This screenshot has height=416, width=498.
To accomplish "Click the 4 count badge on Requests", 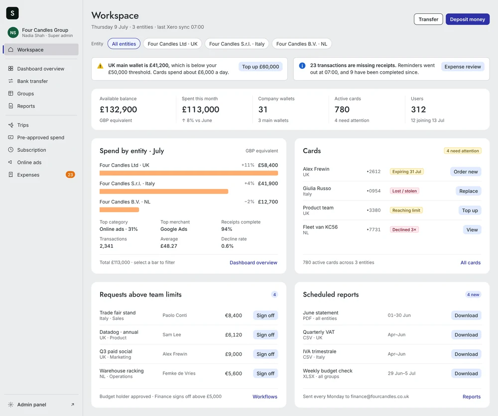I will (274, 295).
